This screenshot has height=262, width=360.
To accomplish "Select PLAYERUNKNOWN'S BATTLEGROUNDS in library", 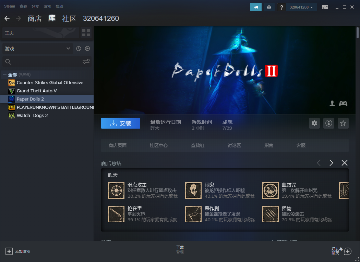I will (47, 107).
